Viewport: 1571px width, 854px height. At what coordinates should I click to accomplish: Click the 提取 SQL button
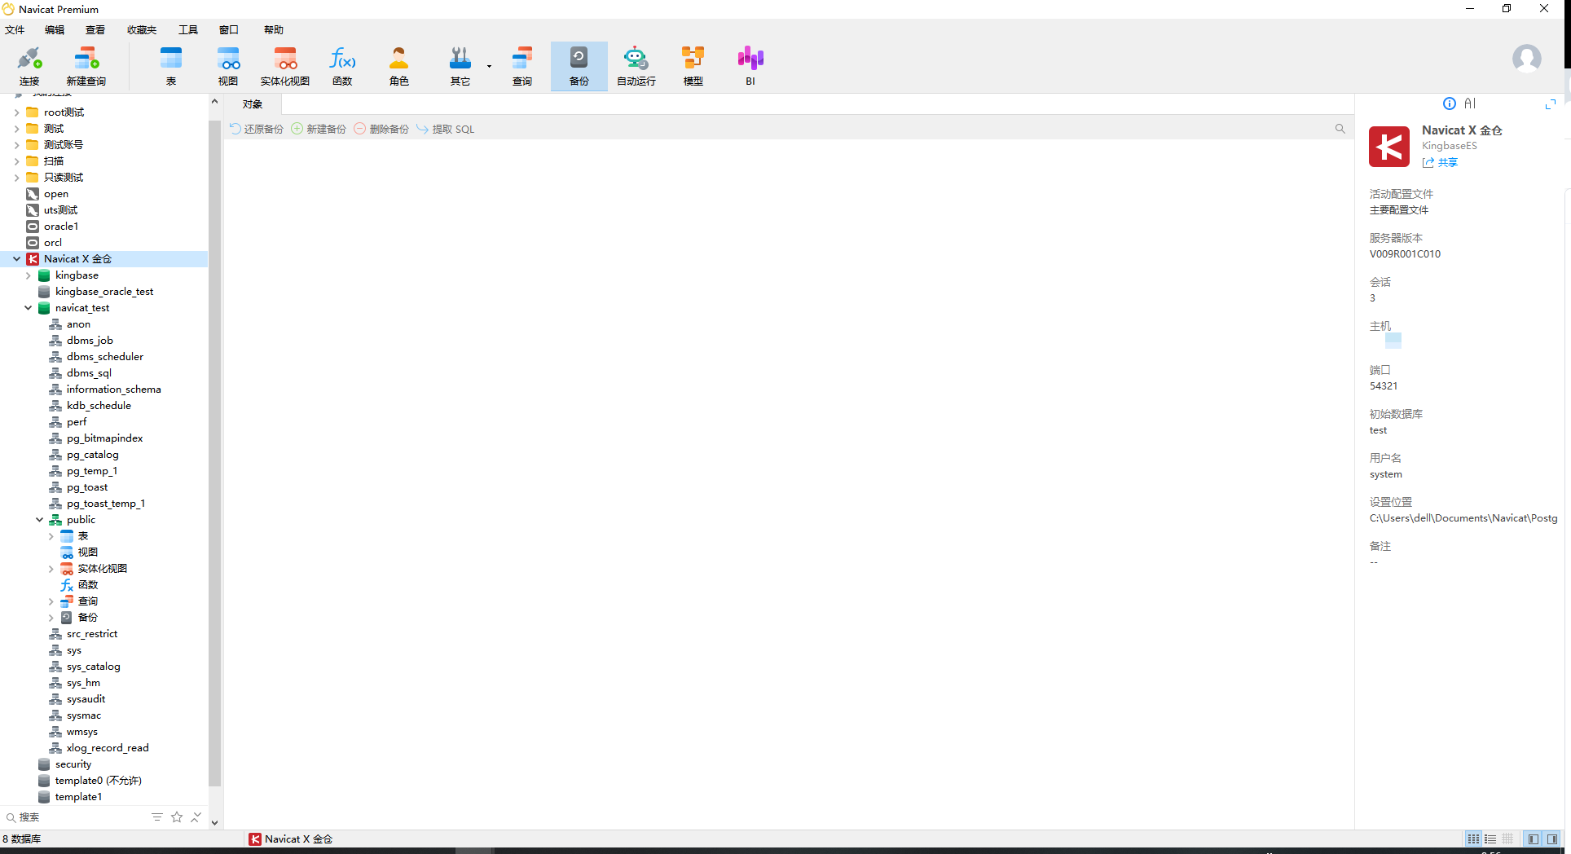click(446, 129)
